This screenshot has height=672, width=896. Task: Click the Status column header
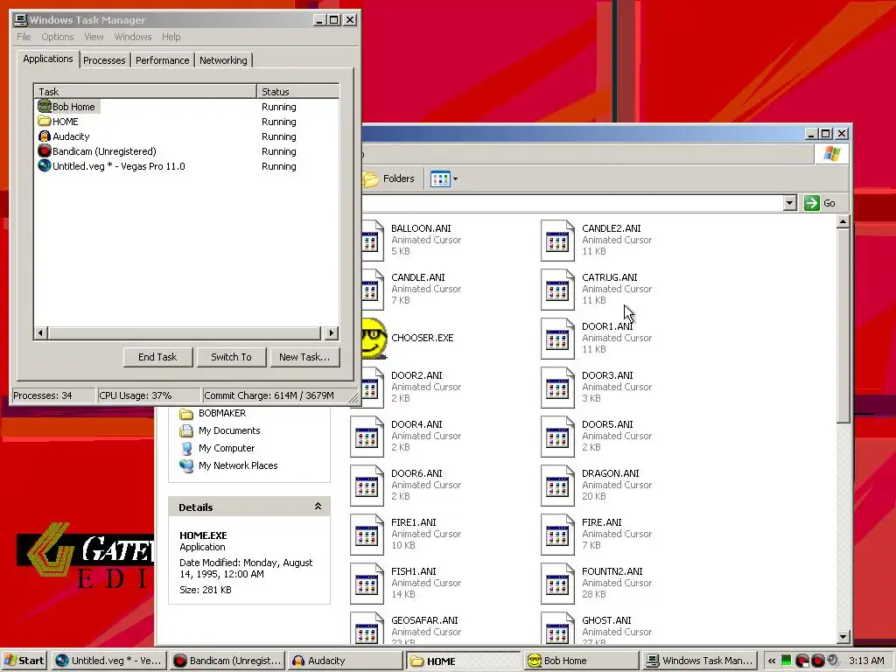(297, 91)
